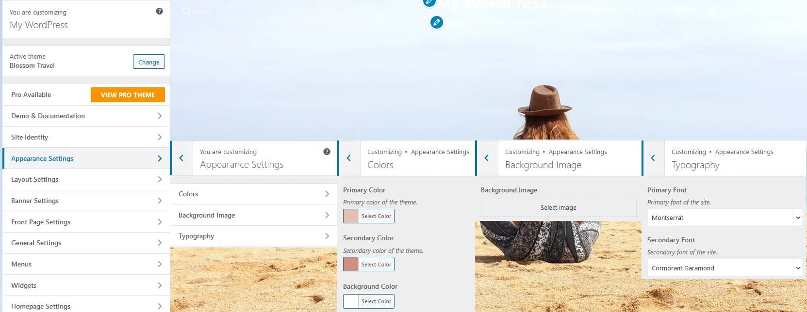Click the help icon in Appearance Settings header

tap(327, 152)
